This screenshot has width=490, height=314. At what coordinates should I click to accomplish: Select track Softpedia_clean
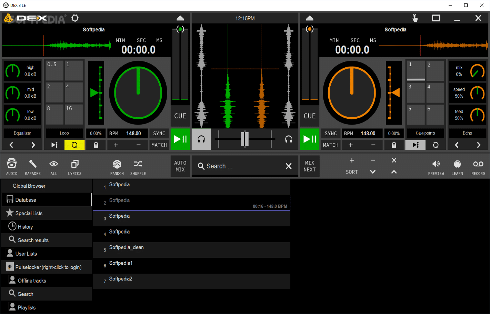191,250
